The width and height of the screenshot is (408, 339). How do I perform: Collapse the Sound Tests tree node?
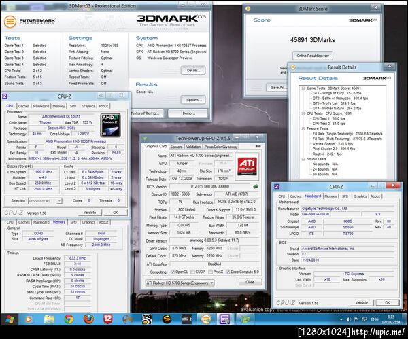(x=303, y=159)
